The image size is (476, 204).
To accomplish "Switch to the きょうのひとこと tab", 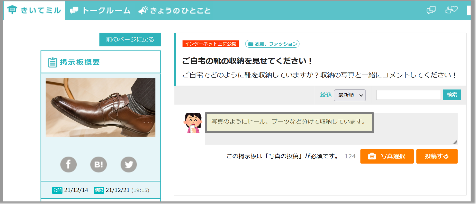I will [x=175, y=11].
